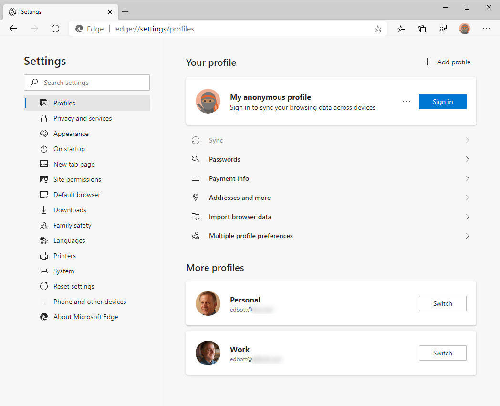Click the search magnifier icon in Settings
The width and height of the screenshot is (500, 406).
coord(34,83)
